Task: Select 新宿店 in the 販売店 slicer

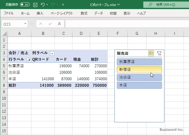Action: pyautogui.click(x=139, y=70)
